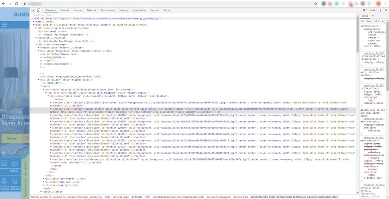Select div#slider in breadcrumb bar
389x199 pixels.
click(x=137, y=197)
